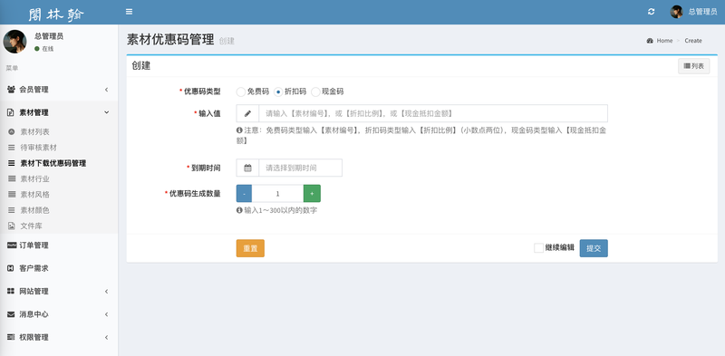Collapse 素材管理 chevron arrow
The width and height of the screenshot is (725, 356).
[x=106, y=112]
